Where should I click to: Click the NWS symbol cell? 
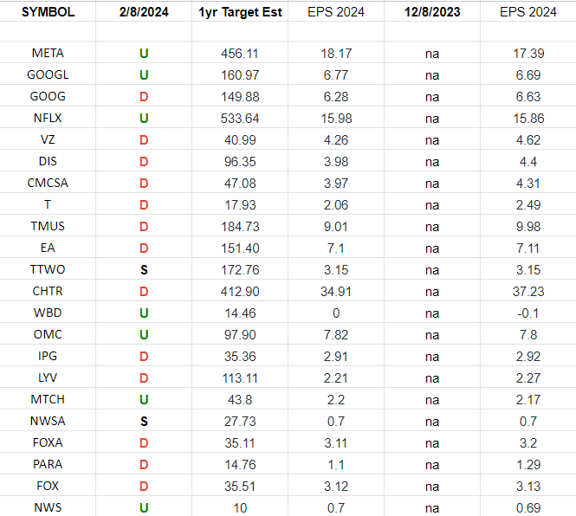click(x=48, y=507)
